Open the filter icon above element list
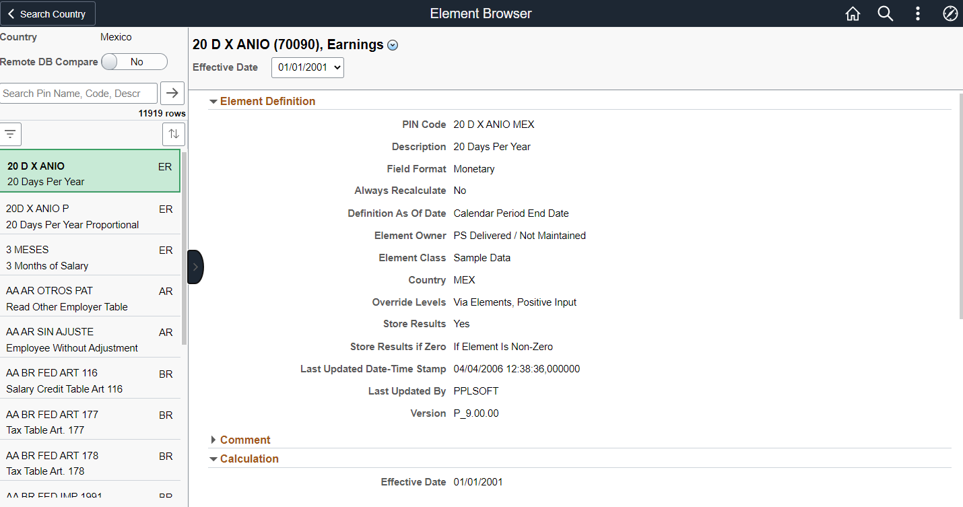 11,134
